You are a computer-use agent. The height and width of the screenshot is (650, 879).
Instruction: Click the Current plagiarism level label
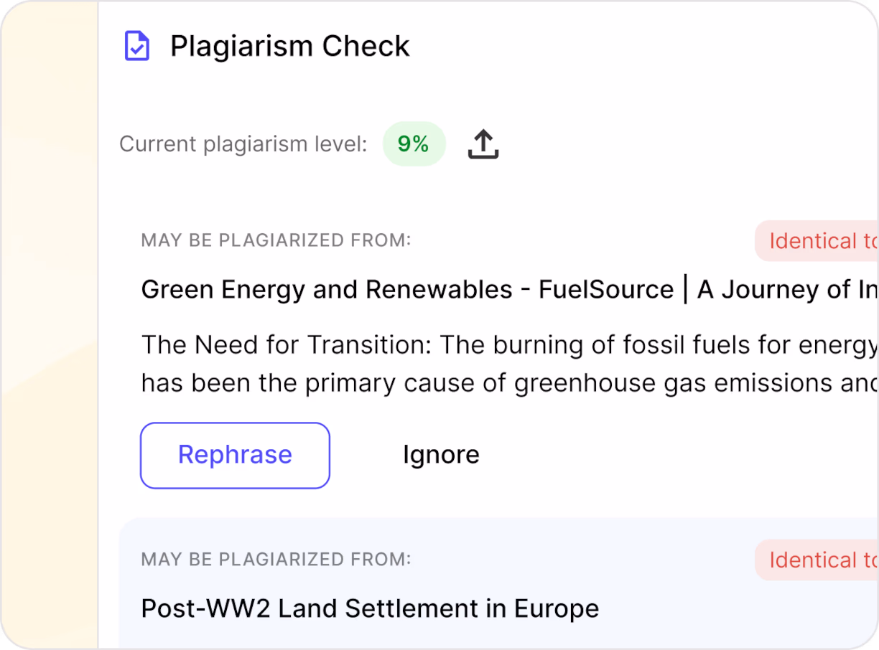[x=243, y=144]
